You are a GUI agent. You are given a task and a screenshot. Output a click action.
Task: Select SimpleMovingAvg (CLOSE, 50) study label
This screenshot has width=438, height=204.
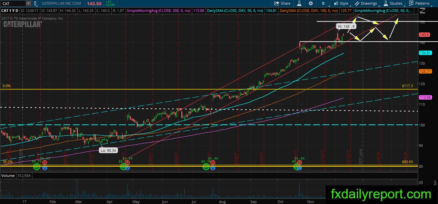click(383, 11)
